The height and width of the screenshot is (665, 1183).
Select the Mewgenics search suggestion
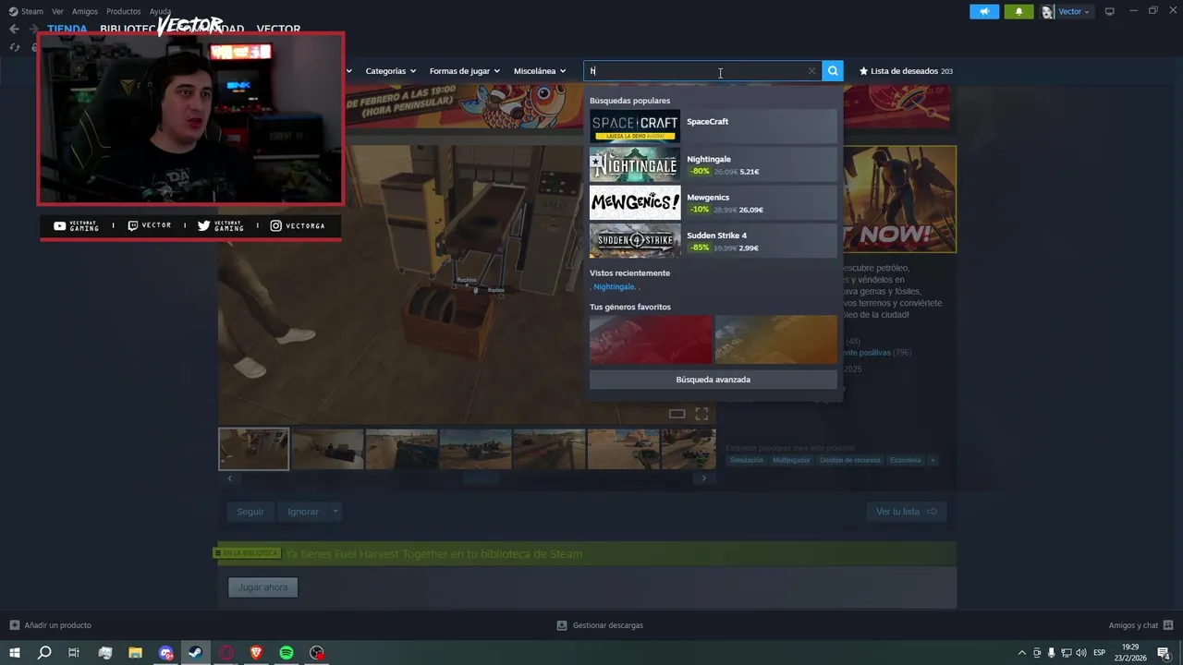(713, 202)
